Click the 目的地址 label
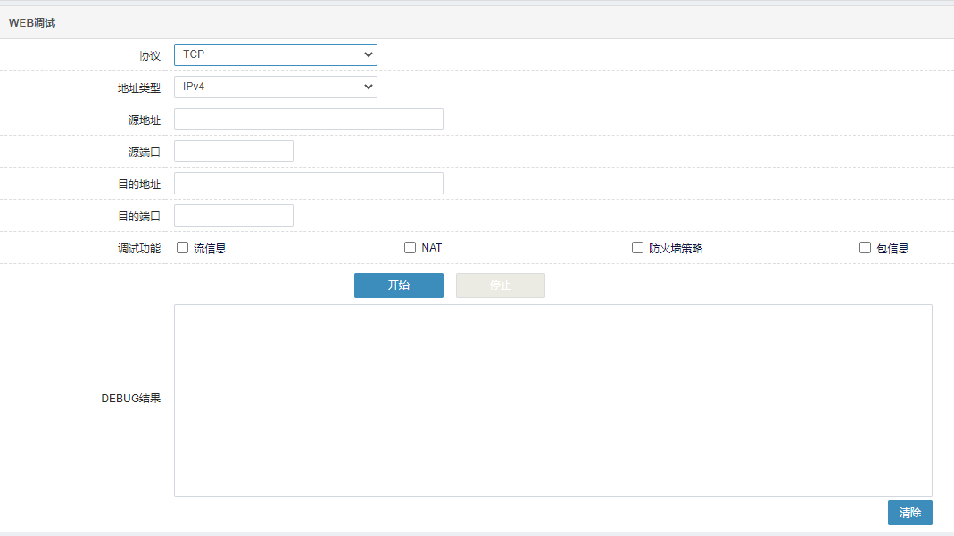This screenshot has width=954, height=536. click(x=138, y=184)
